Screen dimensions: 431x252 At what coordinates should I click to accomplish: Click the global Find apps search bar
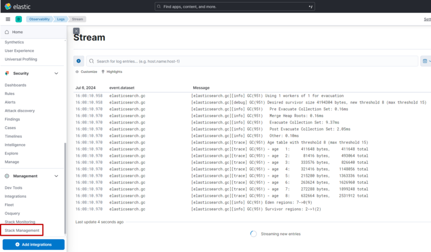click(234, 7)
